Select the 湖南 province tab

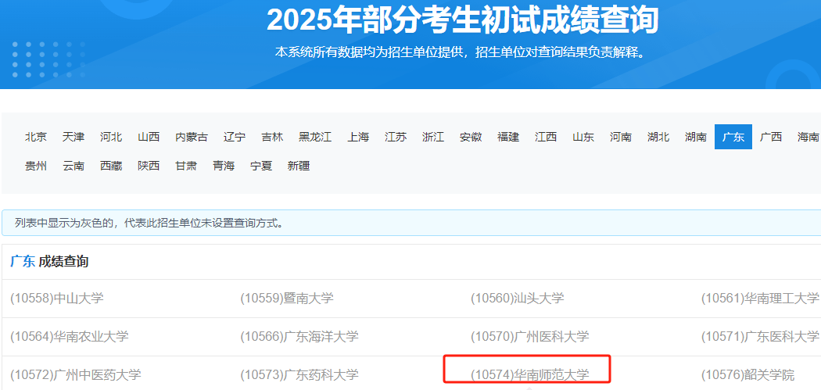(x=696, y=137)
